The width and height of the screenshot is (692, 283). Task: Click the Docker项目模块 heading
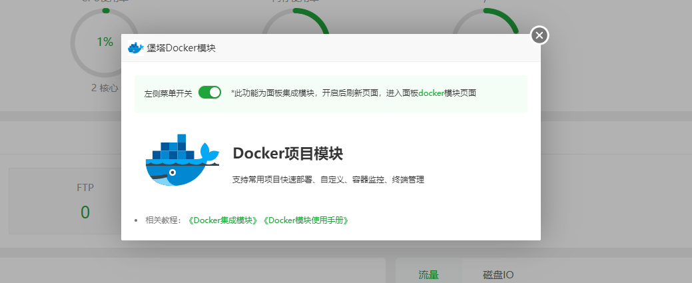tap(288, 154)
